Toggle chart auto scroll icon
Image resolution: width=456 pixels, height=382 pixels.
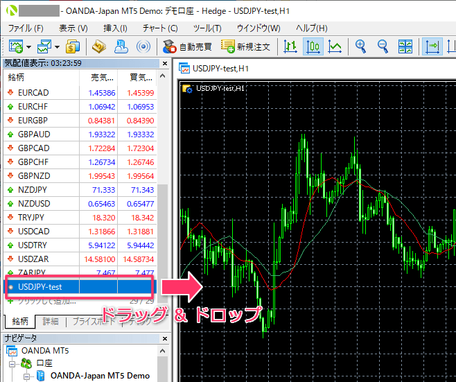point(432,46)
